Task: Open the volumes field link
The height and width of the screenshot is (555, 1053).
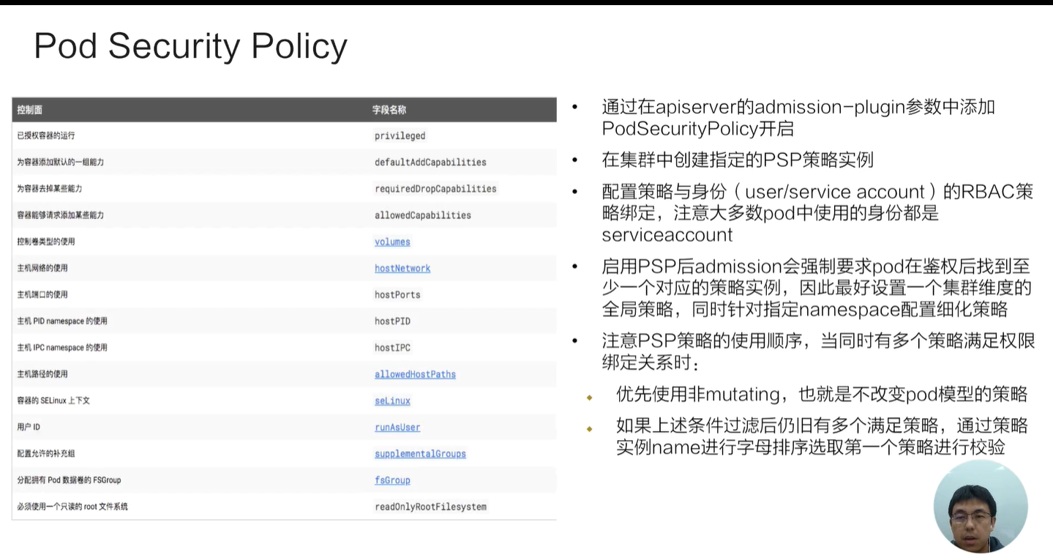Action: pos(392,242)
